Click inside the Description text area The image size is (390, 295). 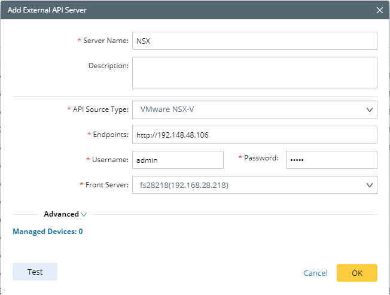coord(254,73)
